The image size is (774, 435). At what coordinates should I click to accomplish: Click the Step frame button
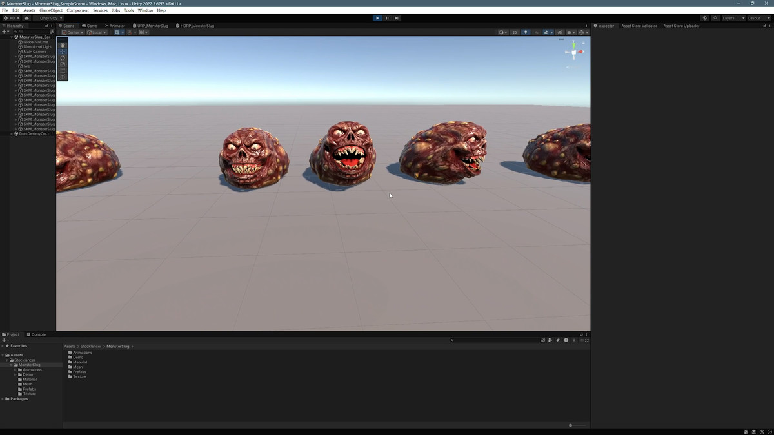point(397,18)
